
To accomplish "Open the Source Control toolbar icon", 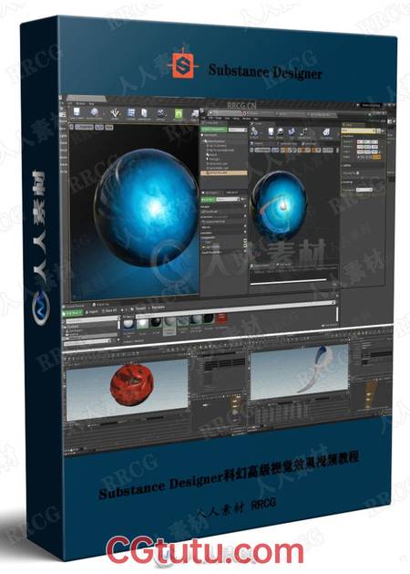I will coord(94,112).
